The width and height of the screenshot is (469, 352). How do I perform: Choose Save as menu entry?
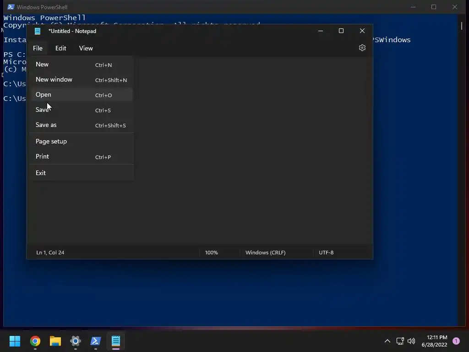point(82,125)
